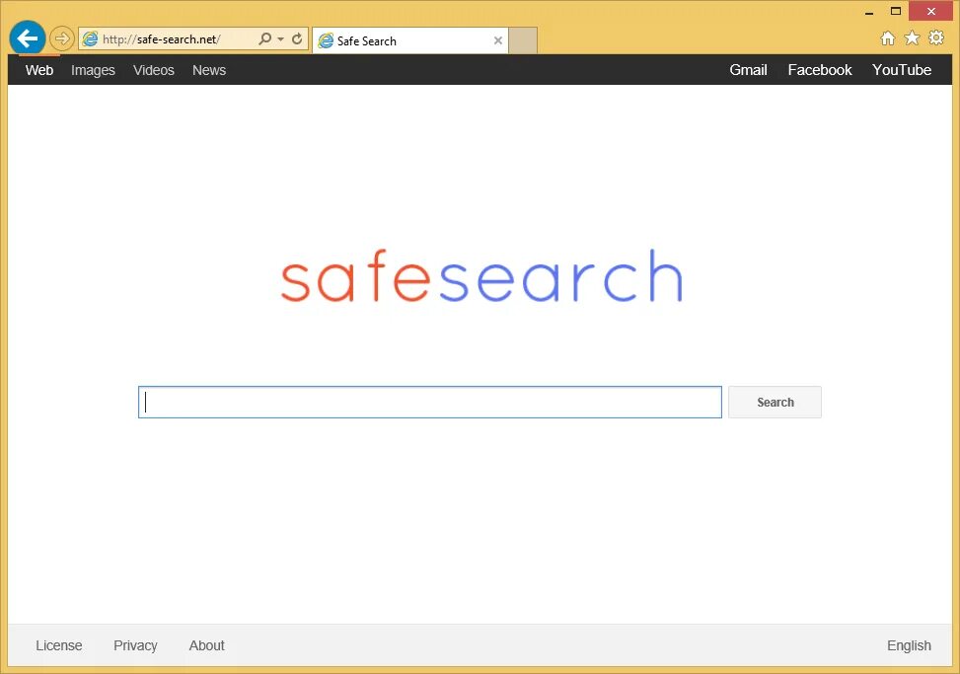Open the Facebook link
Viewport: 960px width, 674px height.
point(820,70)
